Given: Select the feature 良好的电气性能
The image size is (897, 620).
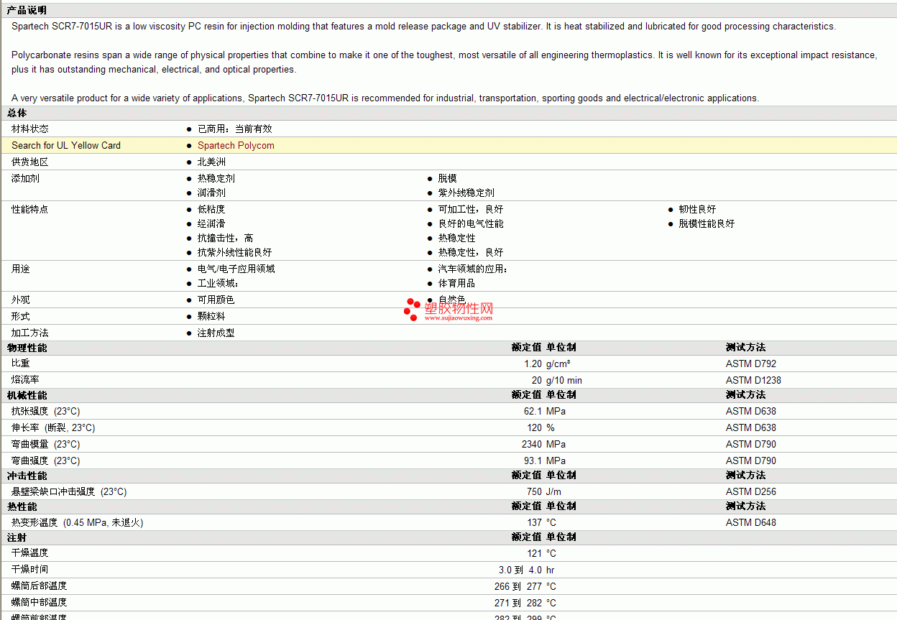Looking at the screenshot, I should click(x=471, y=223).
